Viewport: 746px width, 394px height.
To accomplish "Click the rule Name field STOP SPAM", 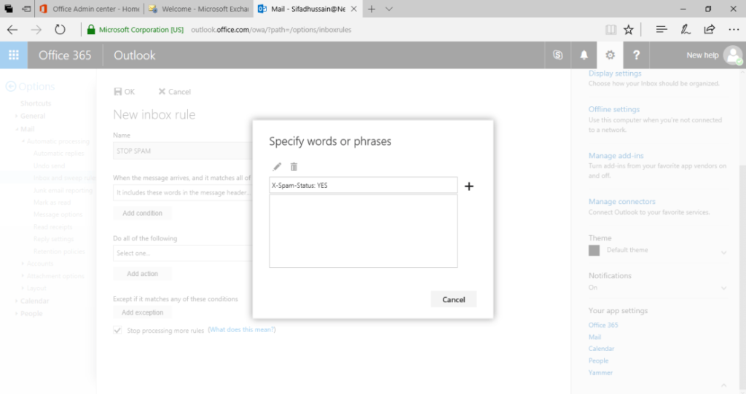I will 183,151.
